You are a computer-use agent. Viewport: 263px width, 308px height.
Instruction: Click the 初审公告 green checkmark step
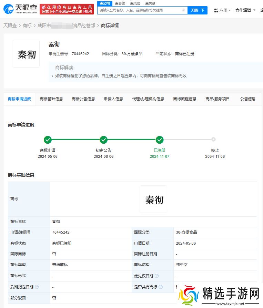coord(103,140)
